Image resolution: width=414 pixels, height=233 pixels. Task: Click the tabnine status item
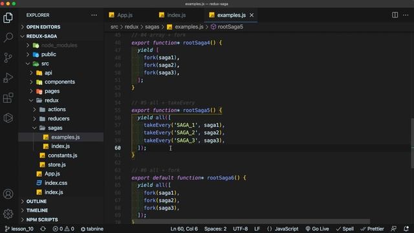tap(92, 228)
